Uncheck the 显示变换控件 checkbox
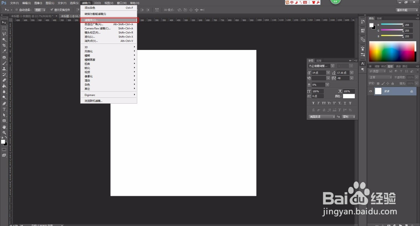This screenshot has height=226, width=420. click(52, 10)
